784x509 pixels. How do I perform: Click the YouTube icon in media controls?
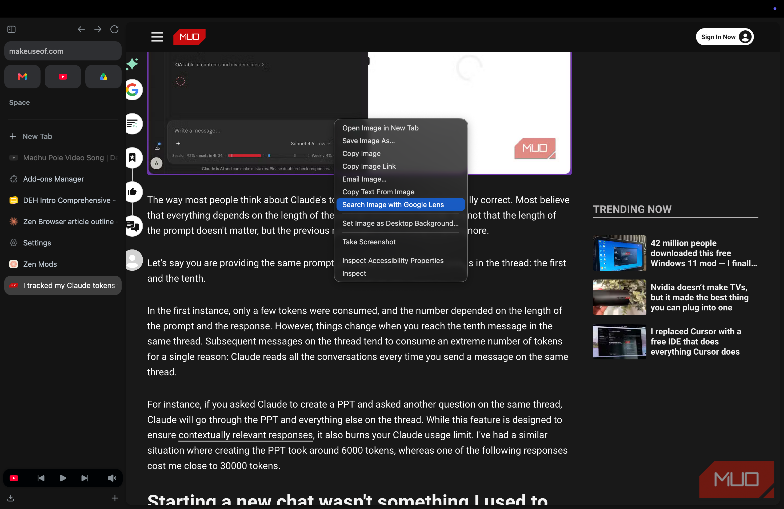tap(14, 478)
